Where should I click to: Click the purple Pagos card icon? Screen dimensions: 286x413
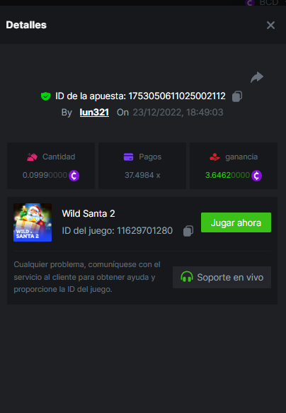pos(128,157)
